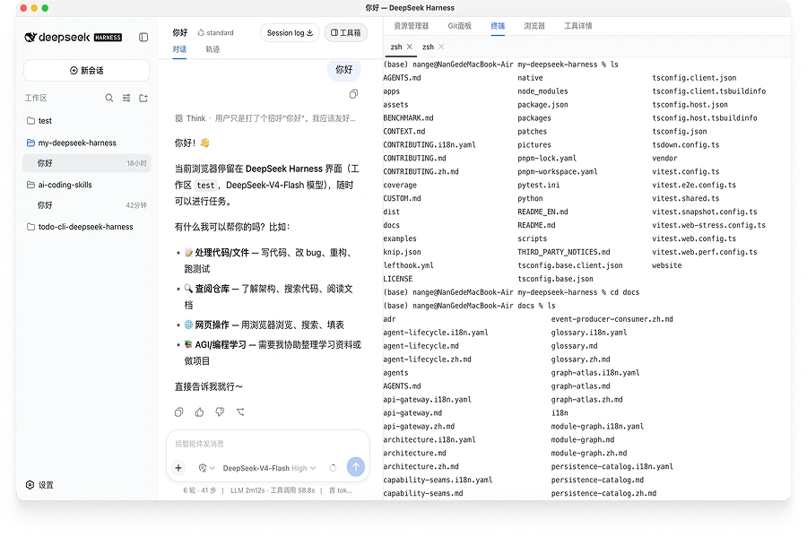
Task: Collapse the ai-coding-skills workspace
Action: coord(86,185)
